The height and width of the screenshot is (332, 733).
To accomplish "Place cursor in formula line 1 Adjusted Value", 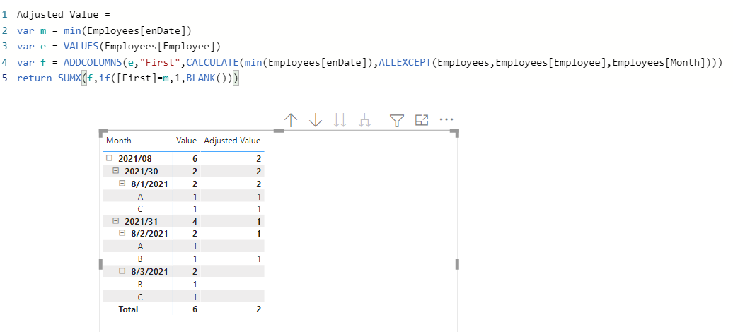I will 63,14.
